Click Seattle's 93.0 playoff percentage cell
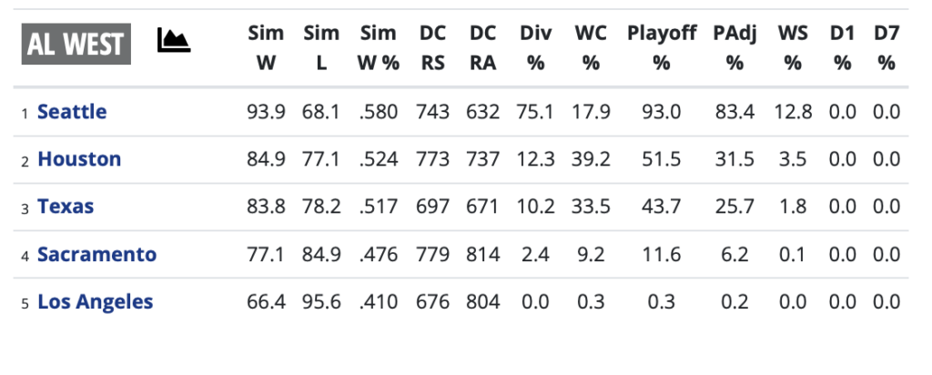The width and height of the screenshot is (932, 375). tap(662, 112)
